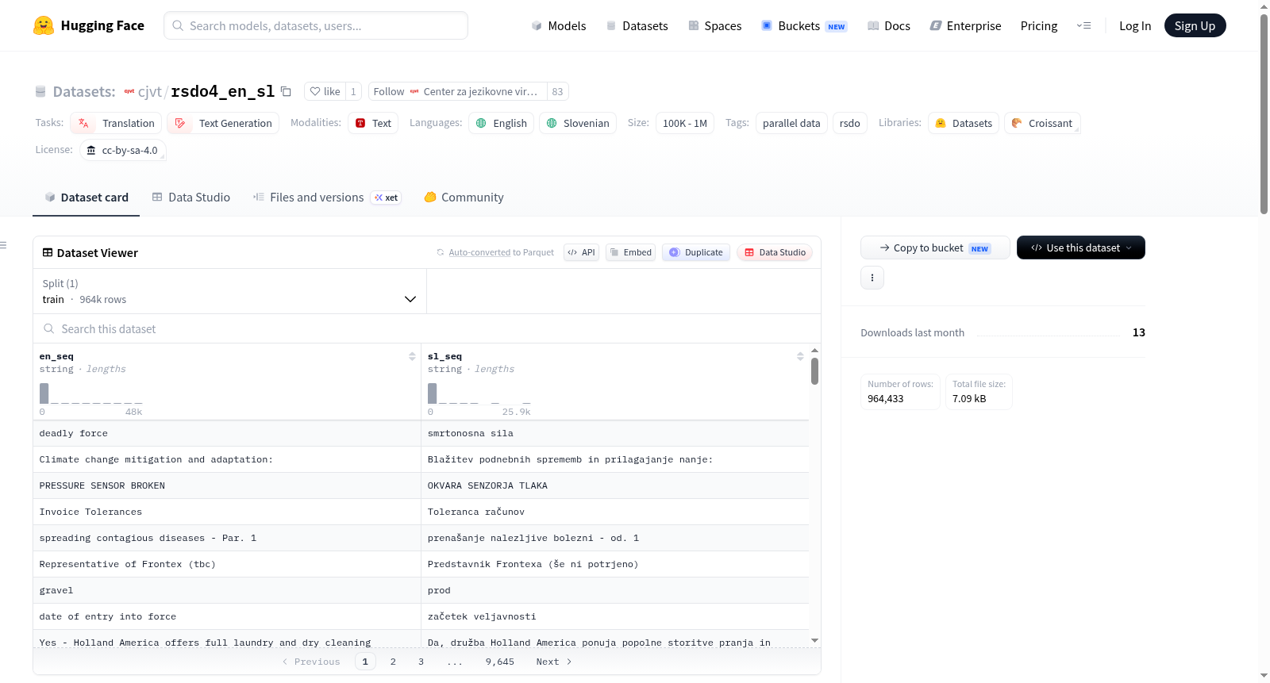This screenshot has height=683, width=1270.
Task: Sort the sl_seq column
Action: [x=800, y=356]
